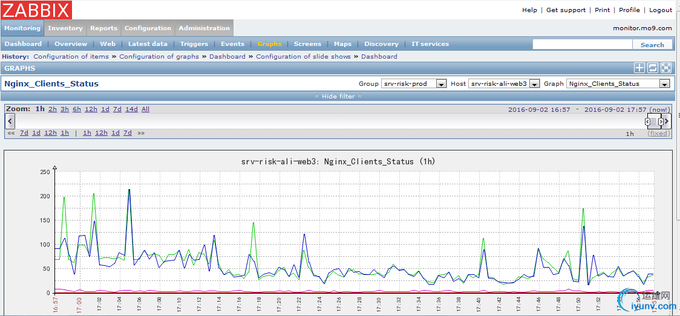Viewport: 680px width, 316px height.
Task: Click the Search button
Action: click(x=652, y=45)
